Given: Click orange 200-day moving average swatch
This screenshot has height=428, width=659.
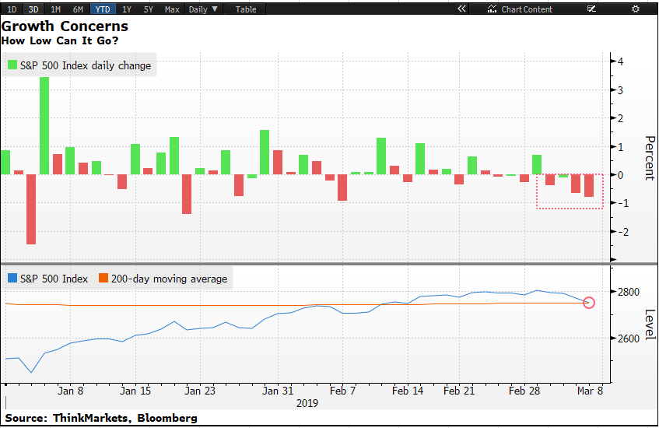Looking at the screenshot, I should 102,279.
